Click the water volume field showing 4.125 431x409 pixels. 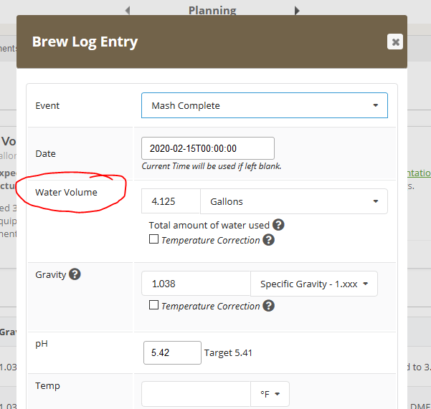click(171, 202)
